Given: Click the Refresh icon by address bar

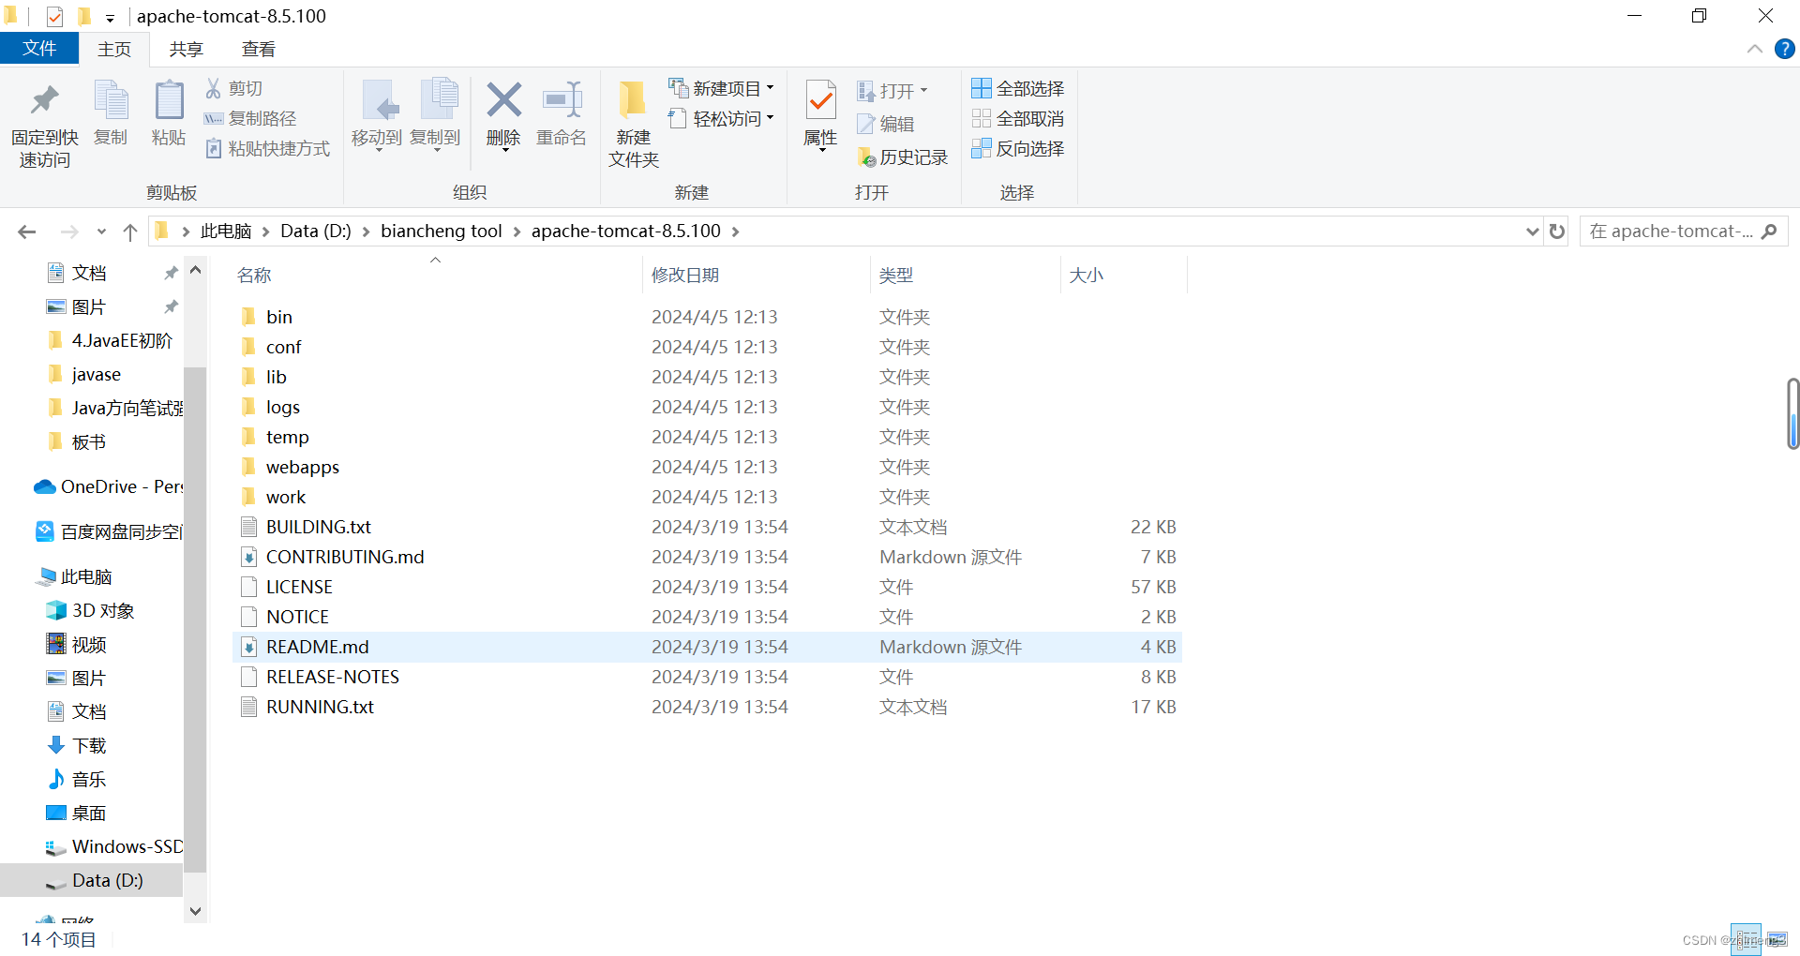Looking at the screenshot, I should pos(1557,232).
